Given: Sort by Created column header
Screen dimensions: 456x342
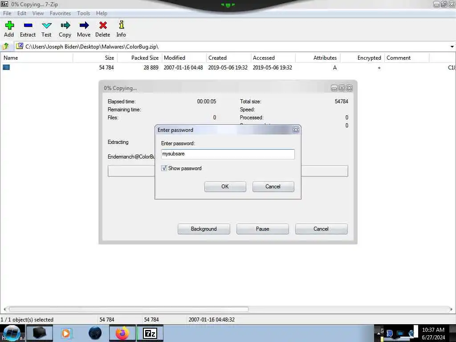Looking at the screenshot, I should (x=228, y=57).
